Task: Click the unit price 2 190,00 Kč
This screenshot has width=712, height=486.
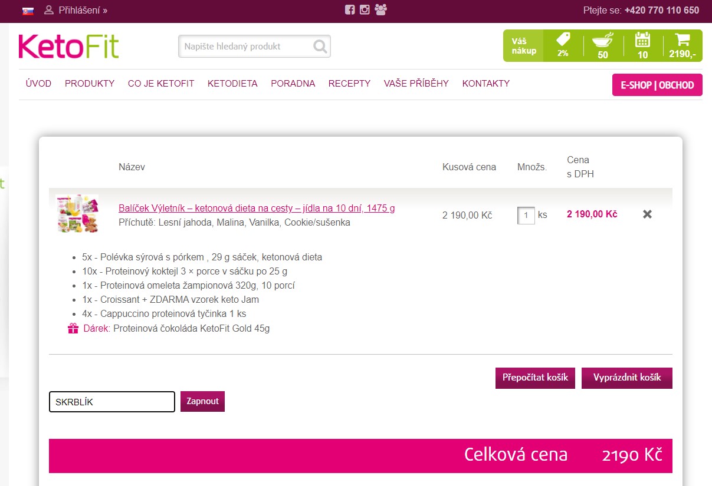Action: [467, 215]
